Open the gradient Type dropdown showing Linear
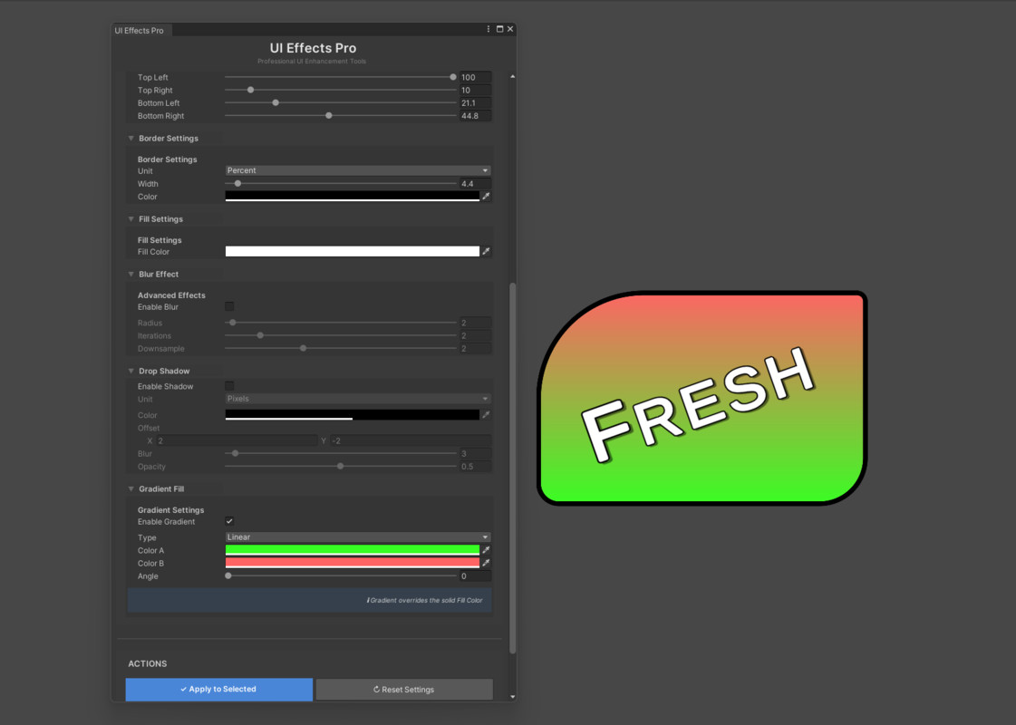The height and width of the screenshot is (725, 1016). 357,536
